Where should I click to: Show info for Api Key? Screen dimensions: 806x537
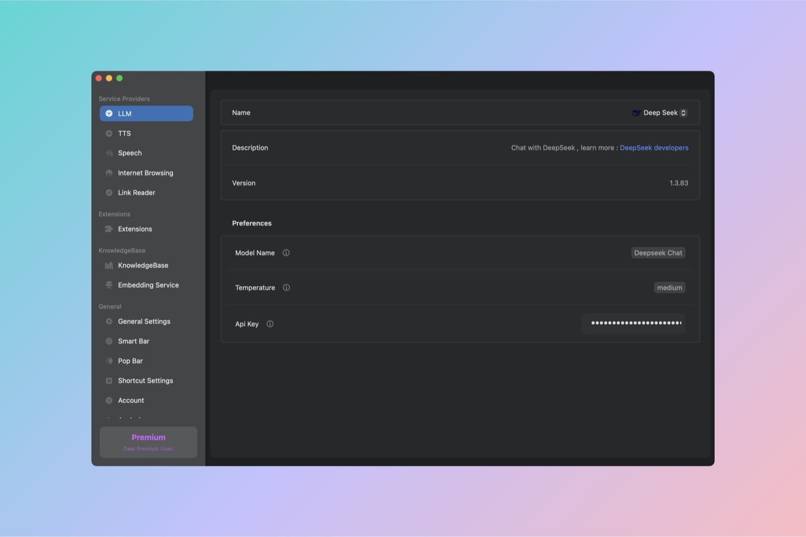coord(270,324)
